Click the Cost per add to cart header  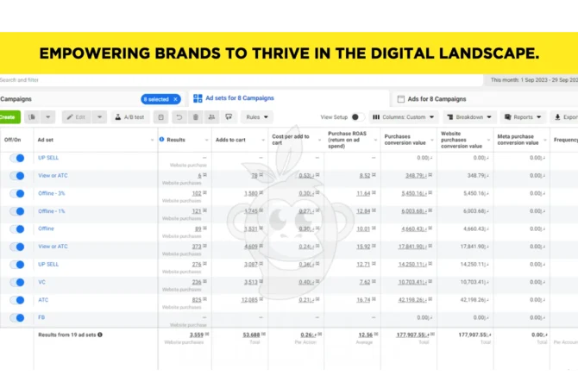[291, 140]
